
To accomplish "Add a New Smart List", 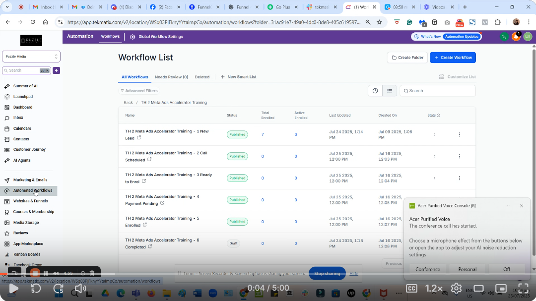I will (239, 77).
